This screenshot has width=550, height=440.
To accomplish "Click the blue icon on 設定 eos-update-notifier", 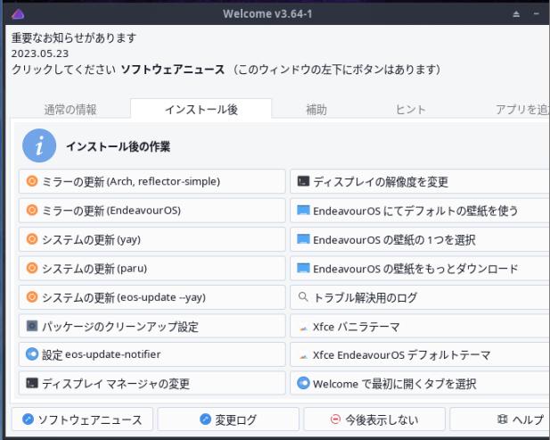I will click(x=32, y=354).
